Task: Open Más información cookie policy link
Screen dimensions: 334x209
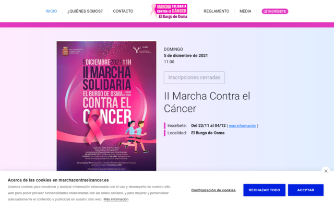Action: pos(116,199)
